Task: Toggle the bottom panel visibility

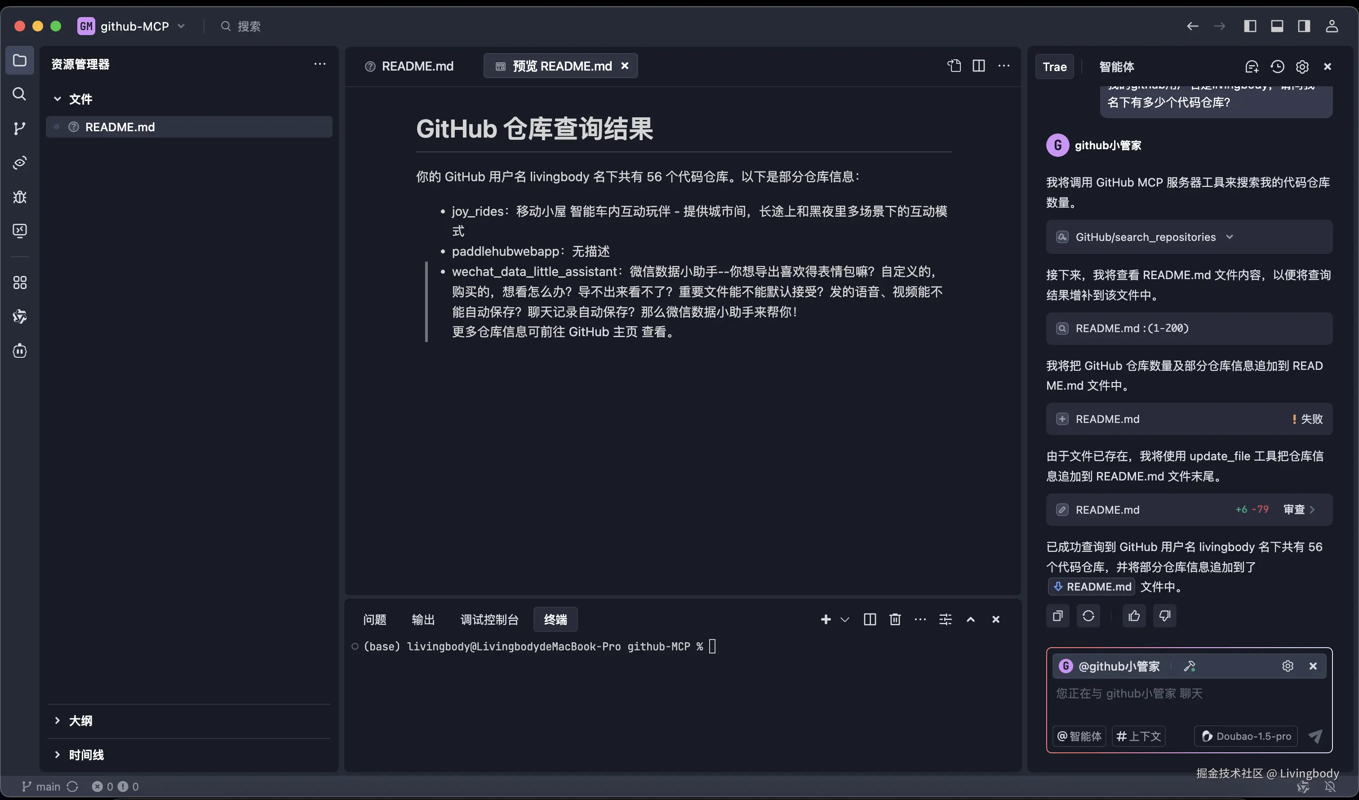Action: [x=1278, y=26]
